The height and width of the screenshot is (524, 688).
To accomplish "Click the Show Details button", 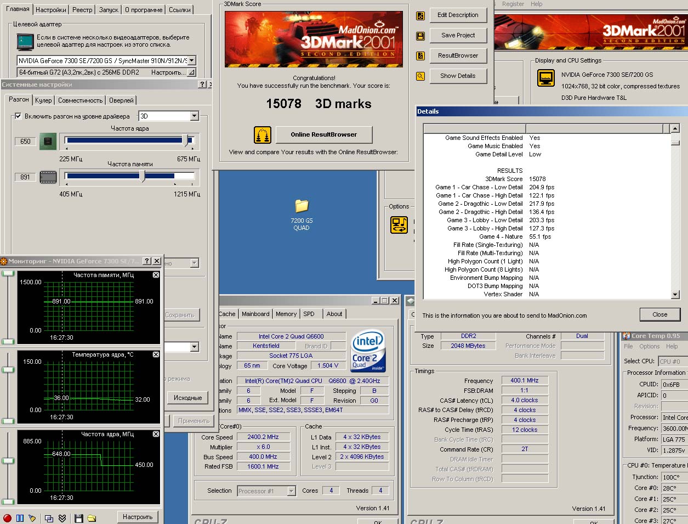I will (458, 76).
